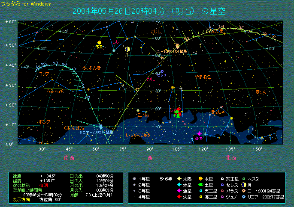Click comet LINEAR 2002T7 marker near the horizon
This screenshot has height=207, width=294.
100,127
